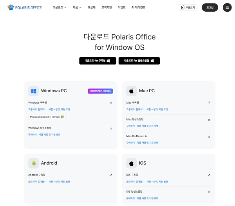Open 요금제 더 알아보기 under Windows 구독형
The height and width of the screenshot is (206, 235).
[37, 109]
